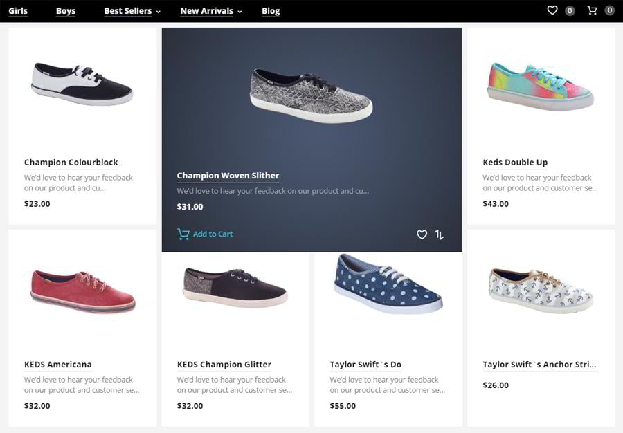Open the shopping cart icon in header
The height and width of the screenshot is (433, 623).
592,10
